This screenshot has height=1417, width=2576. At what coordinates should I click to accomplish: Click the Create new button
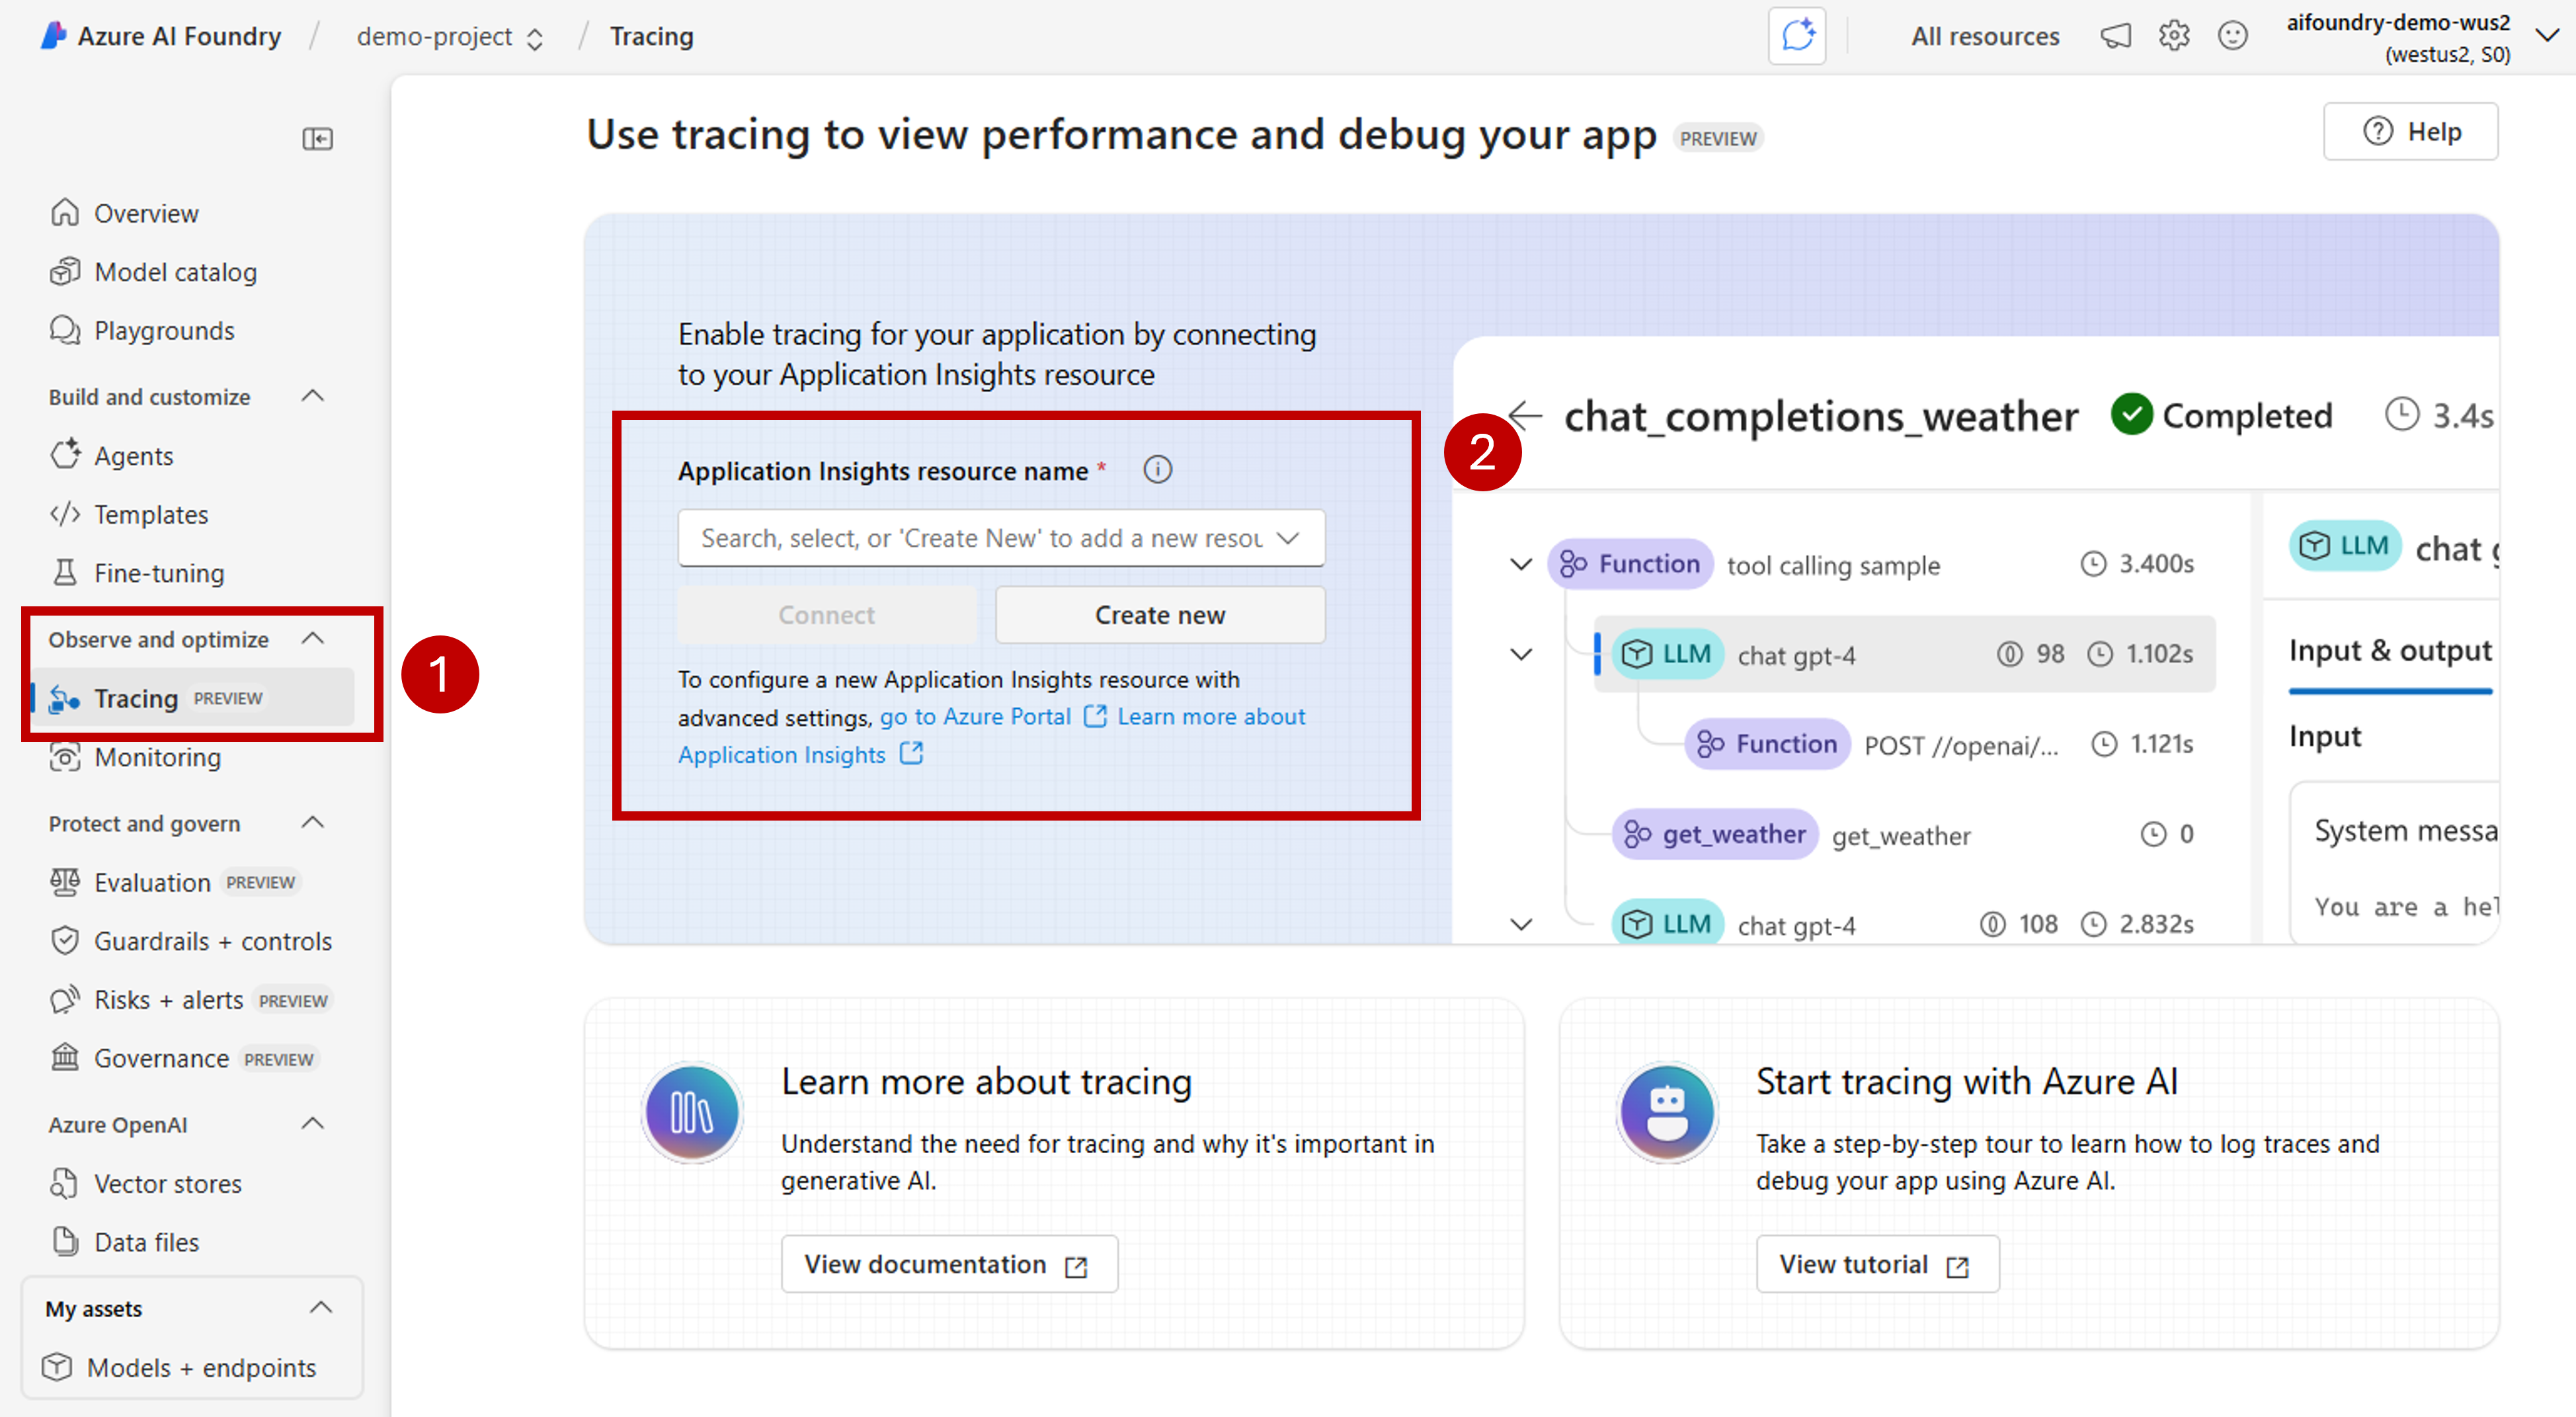1159,614
